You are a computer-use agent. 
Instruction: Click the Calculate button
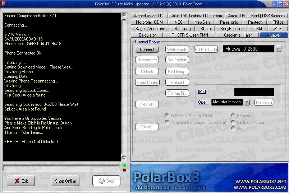(x=264, y=102)
